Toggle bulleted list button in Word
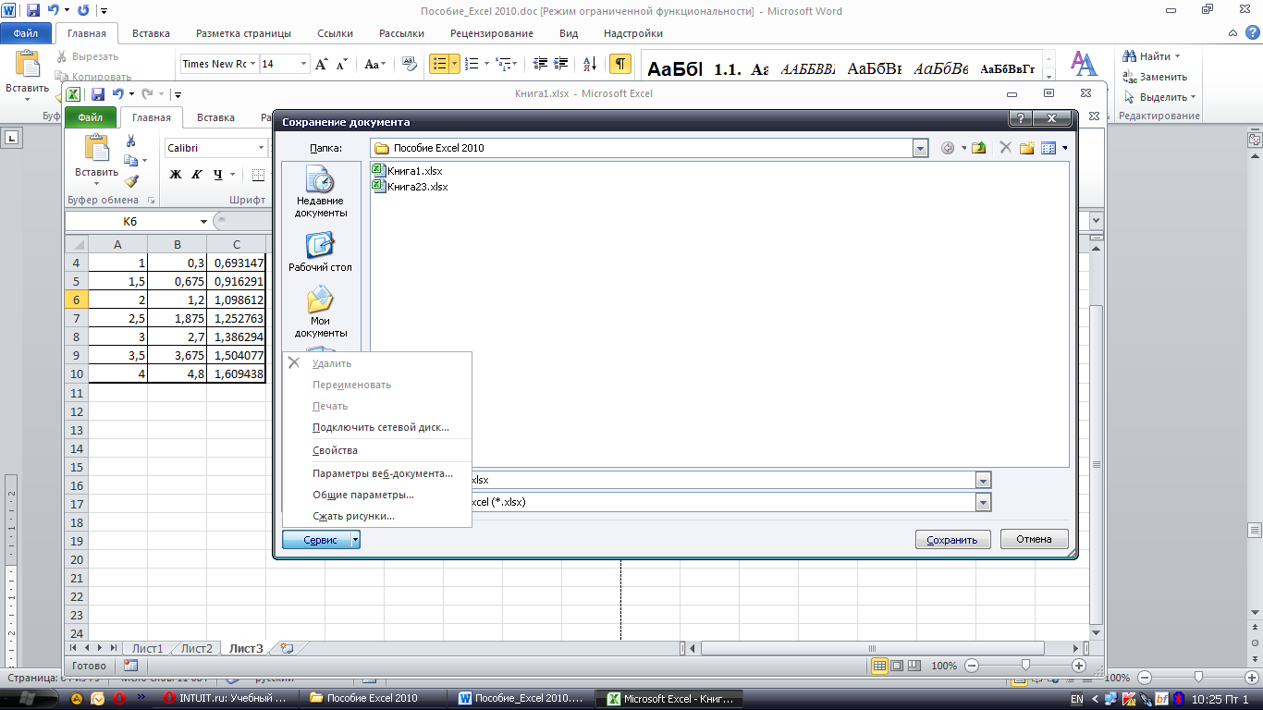 click(x=439, y=64)
